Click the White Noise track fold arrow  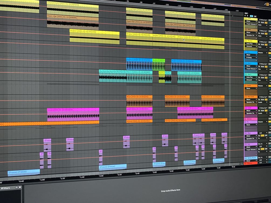[246, 158]
